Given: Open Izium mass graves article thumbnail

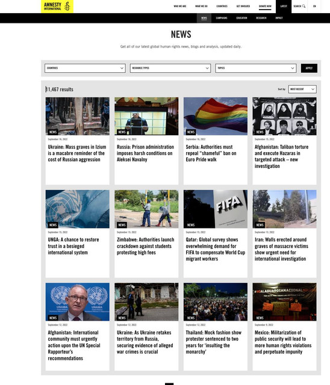Looking at the screenshot, I should pos(78,116).
